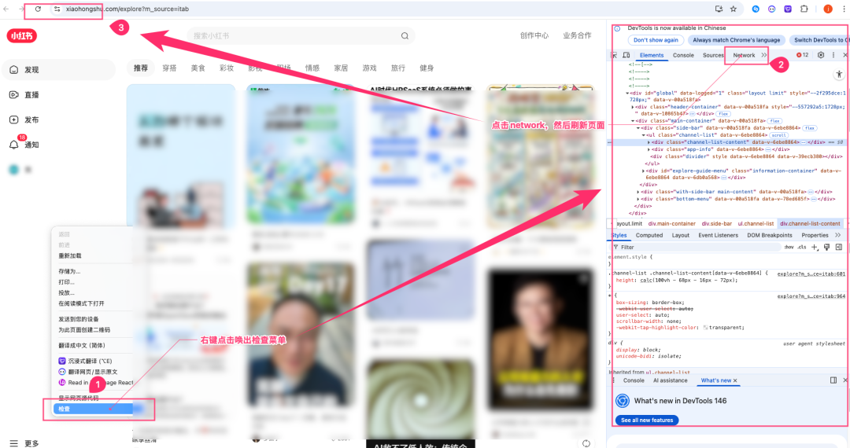Click the browser reload page icon
This screenshot has width=850, height=448.
pyautogui.click(x=37, y=9)
